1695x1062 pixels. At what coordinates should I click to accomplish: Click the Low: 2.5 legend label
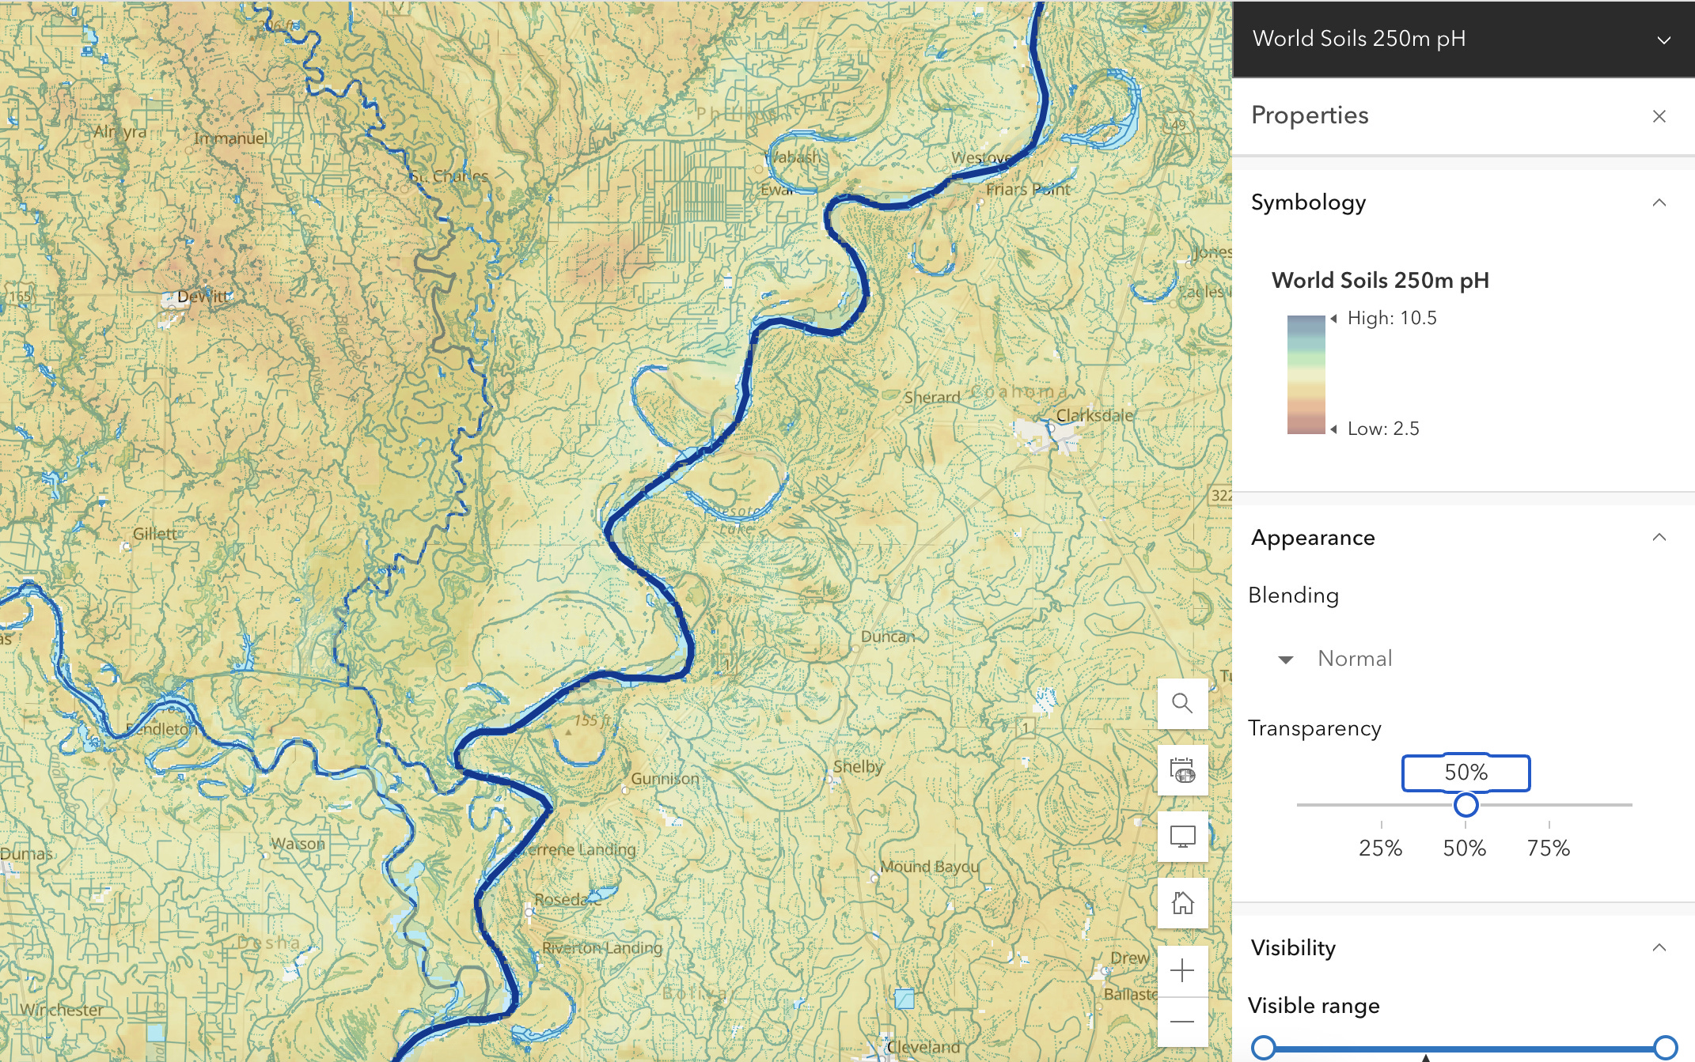coord(1383,429)
